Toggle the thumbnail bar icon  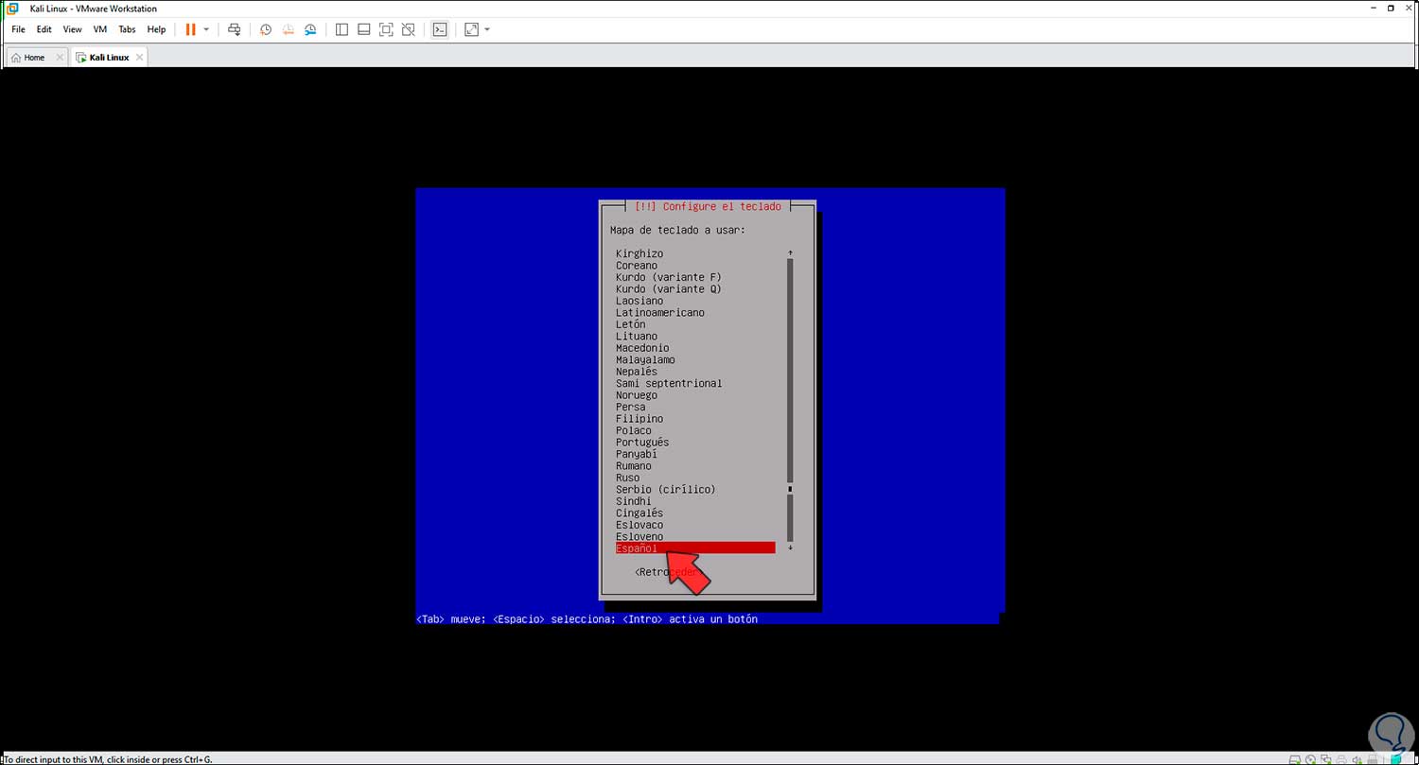click(x=364, y=29)
